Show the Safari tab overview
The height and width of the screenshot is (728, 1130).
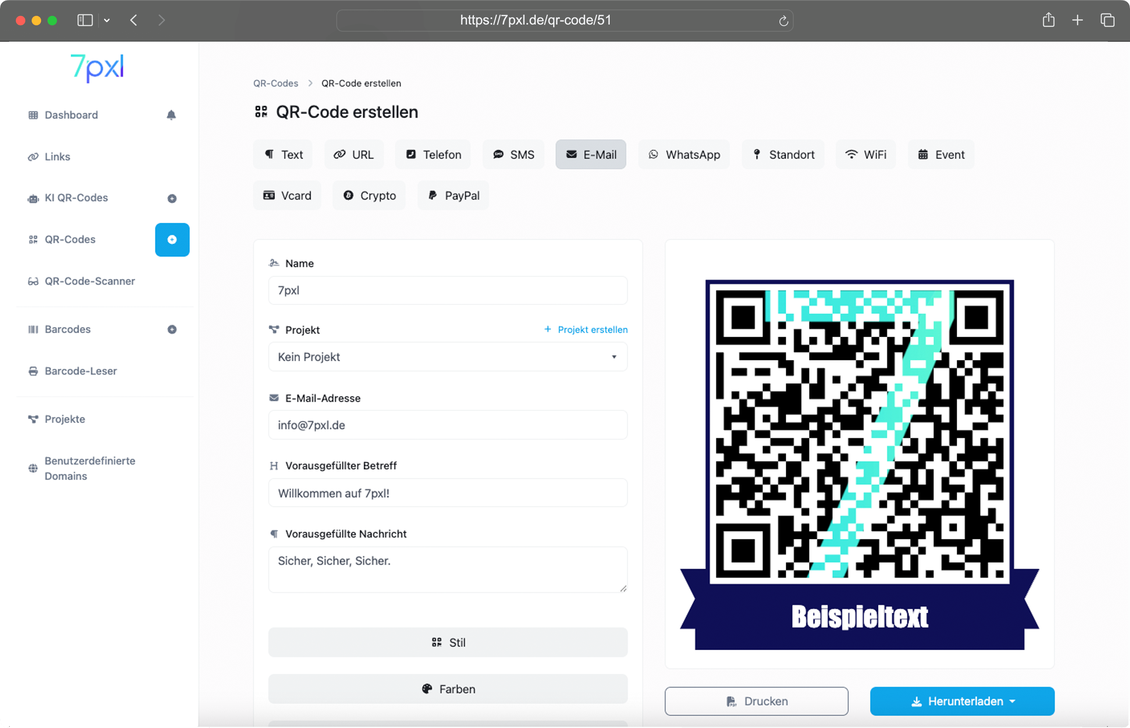coord(1107,20)
